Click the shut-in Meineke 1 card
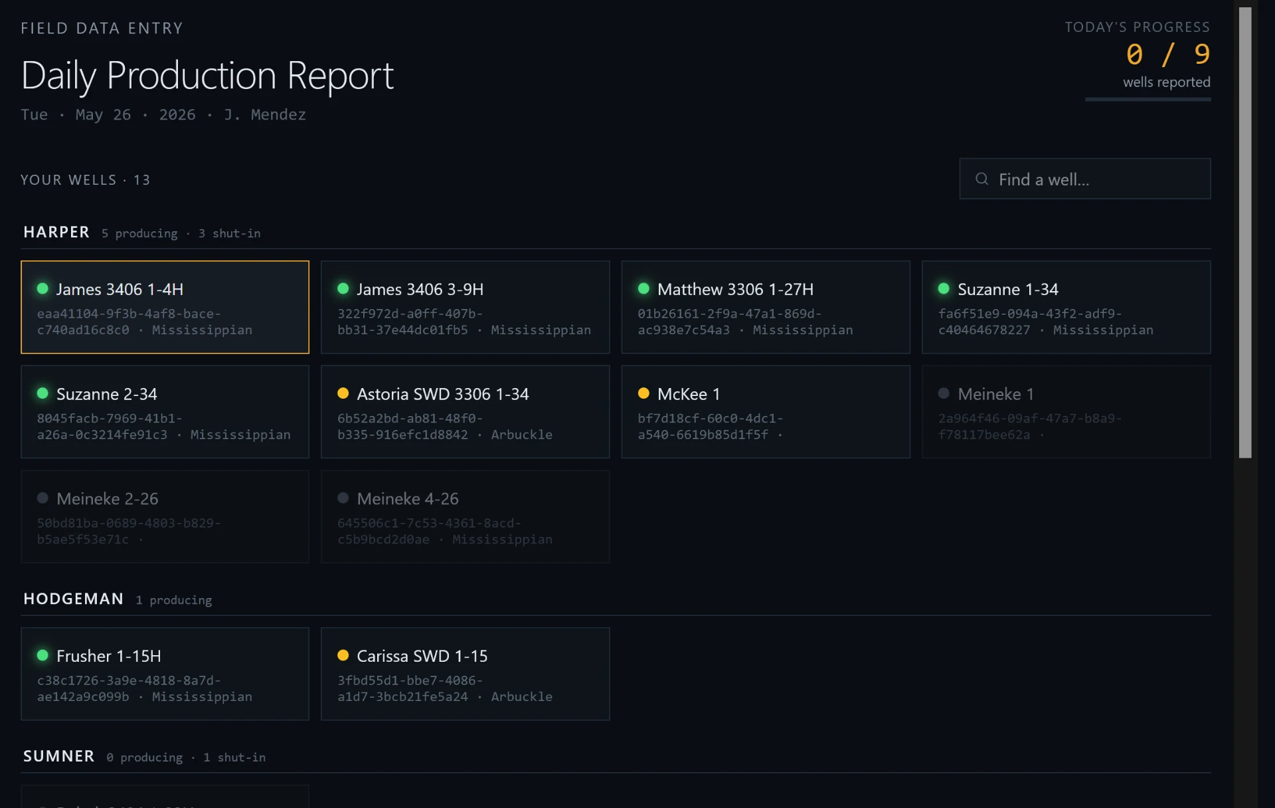Screen dimensions: 1275x808 pos(1066,411)
